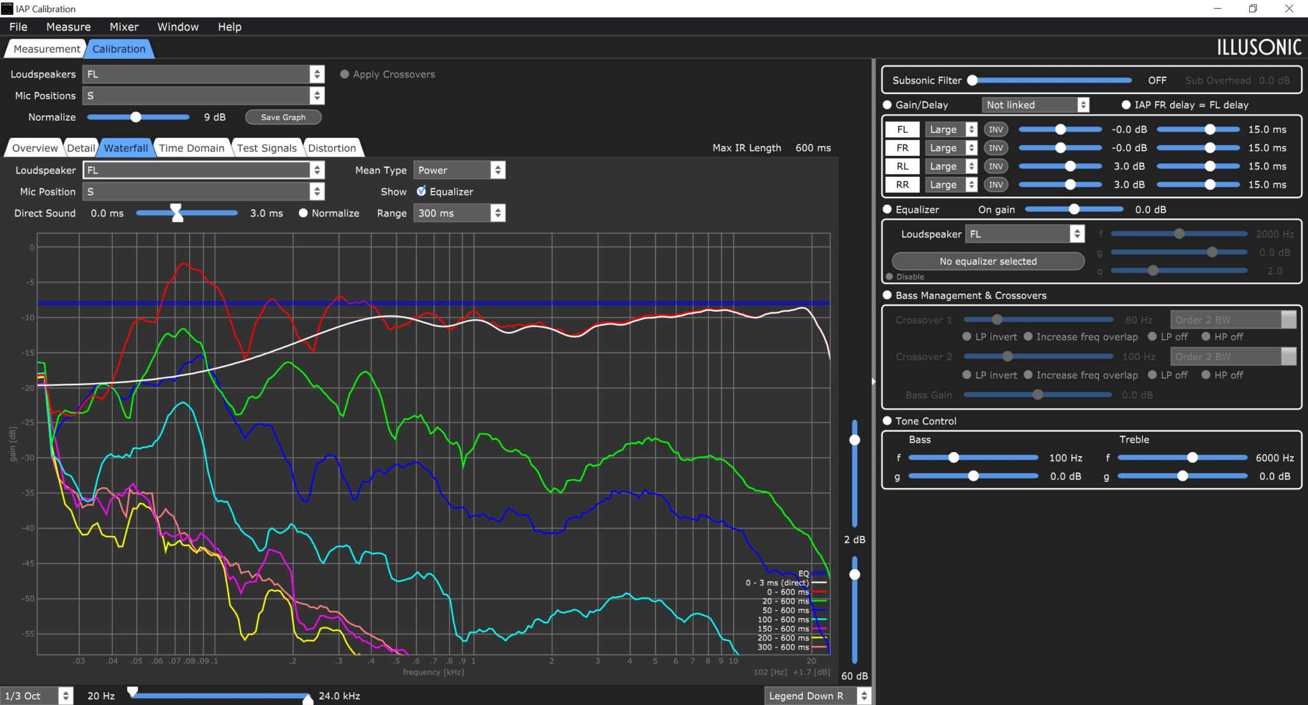
Task: Enable the Equalizer section toggle
Action: [887, 209]
